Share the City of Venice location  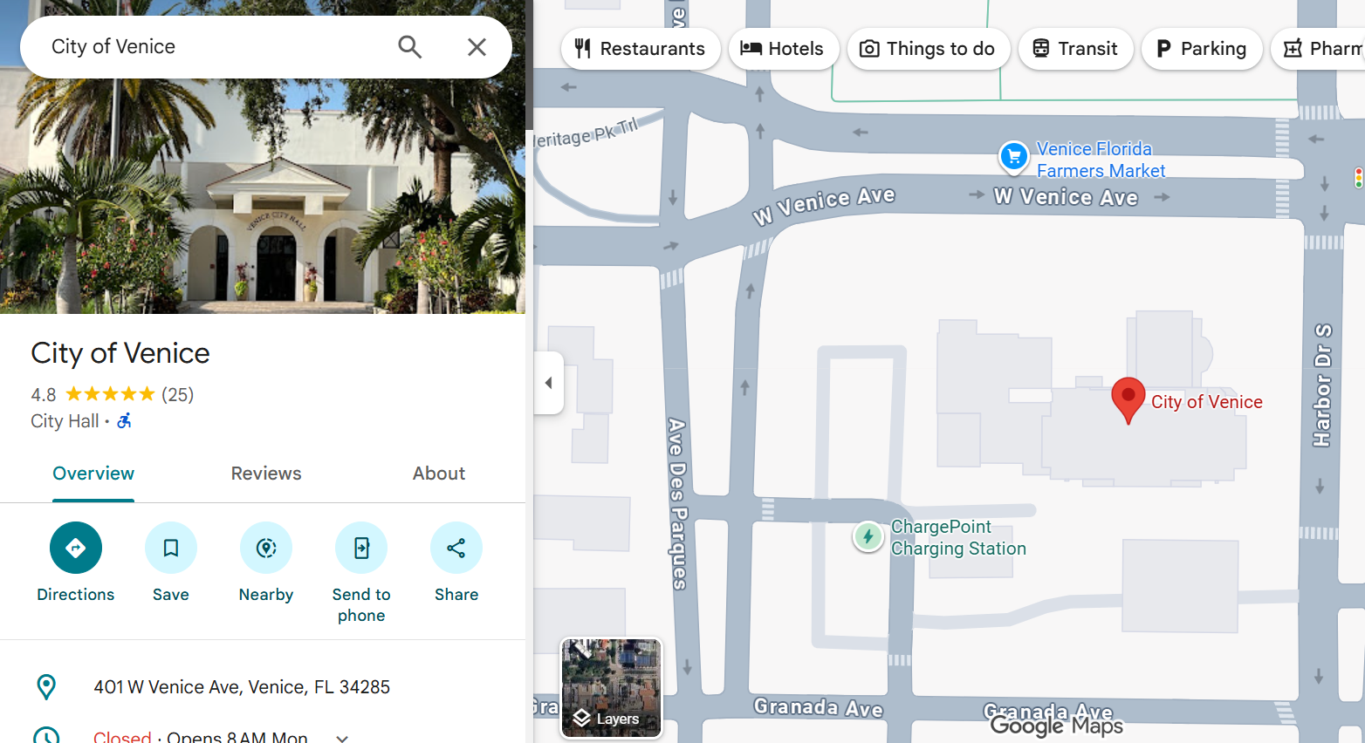click(456, 562)
